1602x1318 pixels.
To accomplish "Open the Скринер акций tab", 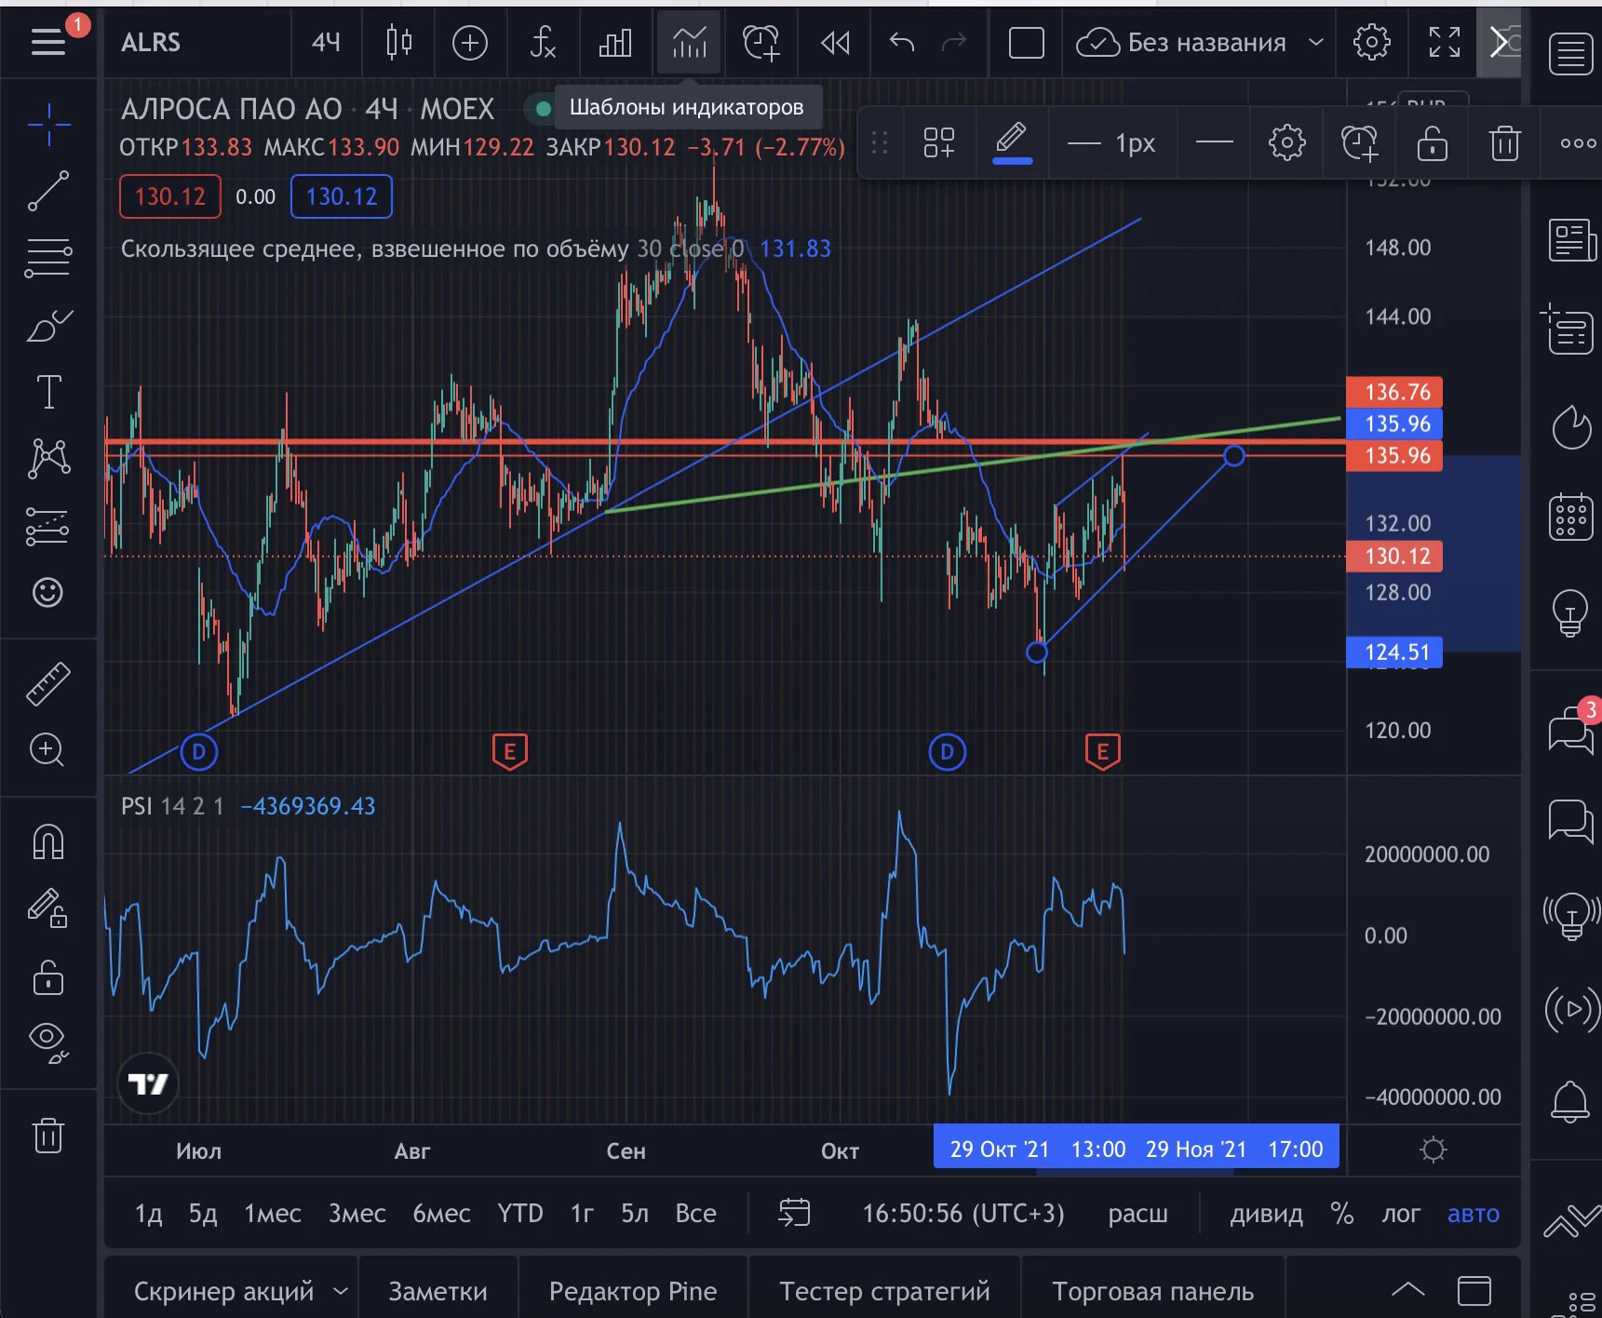I will 223,1291.
